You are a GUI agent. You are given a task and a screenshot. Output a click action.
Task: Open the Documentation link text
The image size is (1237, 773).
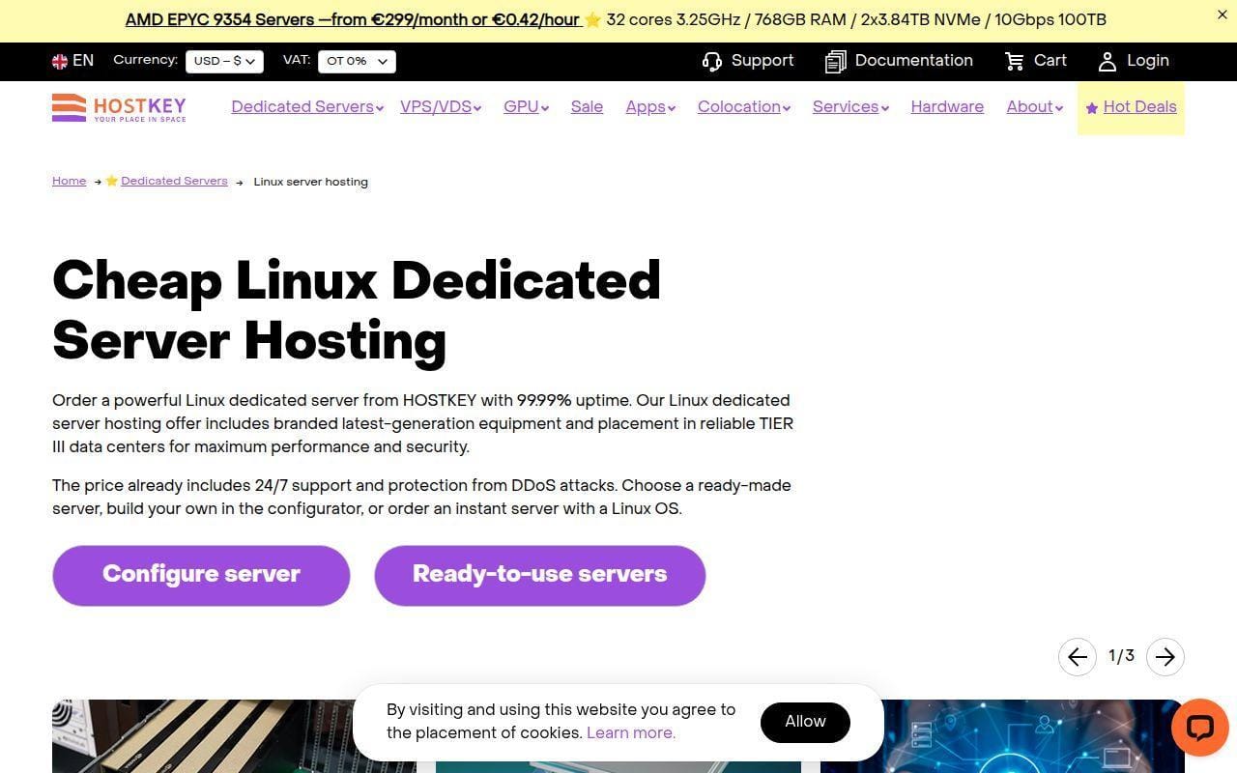(x=914, y=61)
